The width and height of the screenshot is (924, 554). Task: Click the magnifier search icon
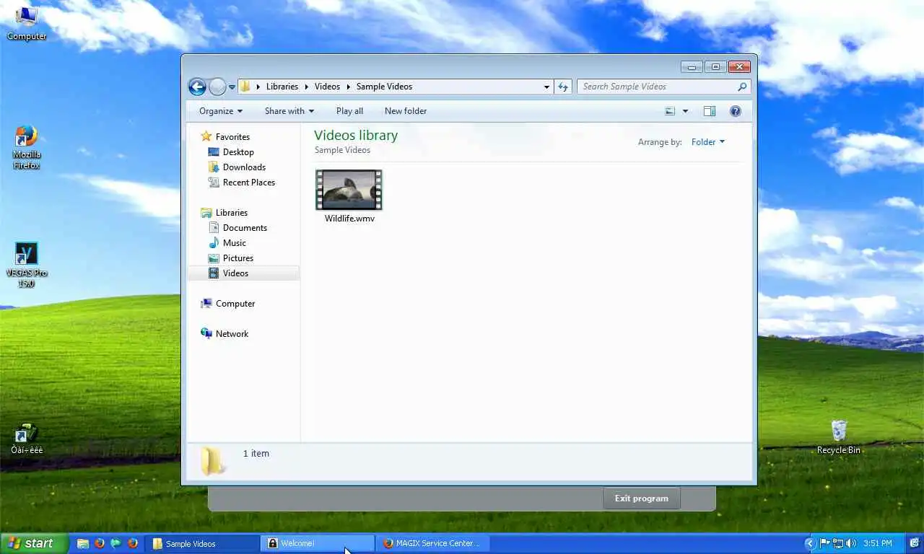[742, 87]
